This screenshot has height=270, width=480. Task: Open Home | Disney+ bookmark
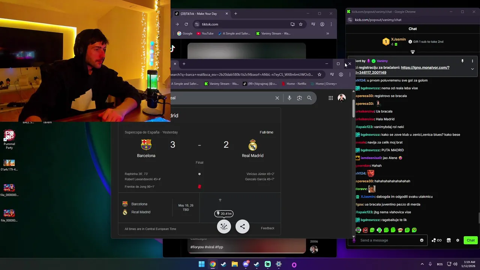[323, 84]
